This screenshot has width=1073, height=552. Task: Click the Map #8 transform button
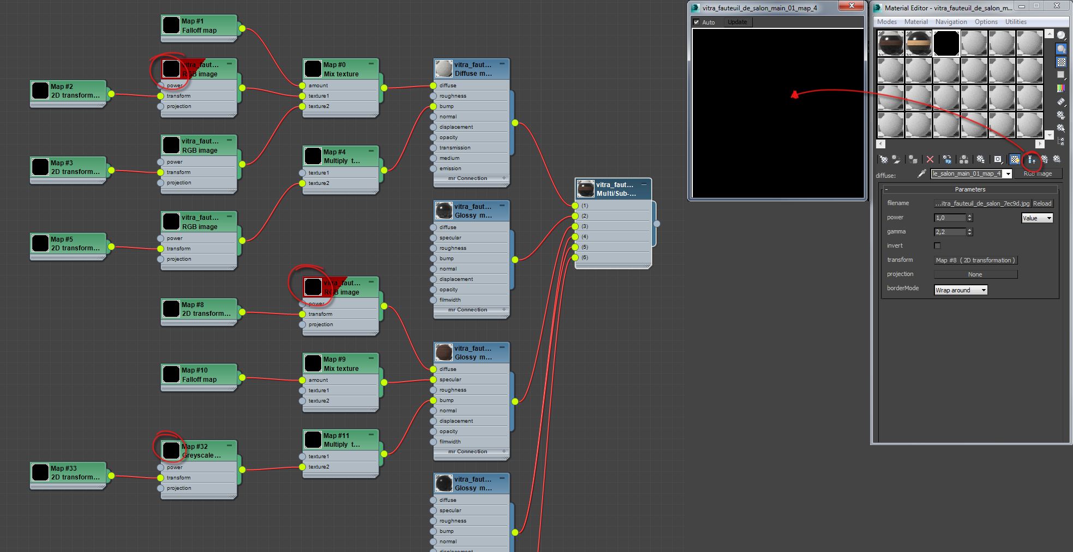coord(975,260)
